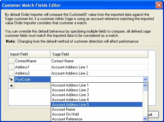Click the row selector for Address1 row

(x=11, y=67)
